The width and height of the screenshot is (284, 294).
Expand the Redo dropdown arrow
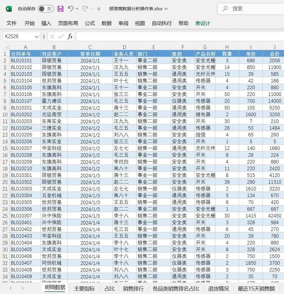(x=91, y=9)
